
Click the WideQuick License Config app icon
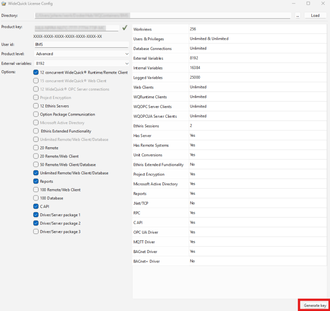coord(3,3)
